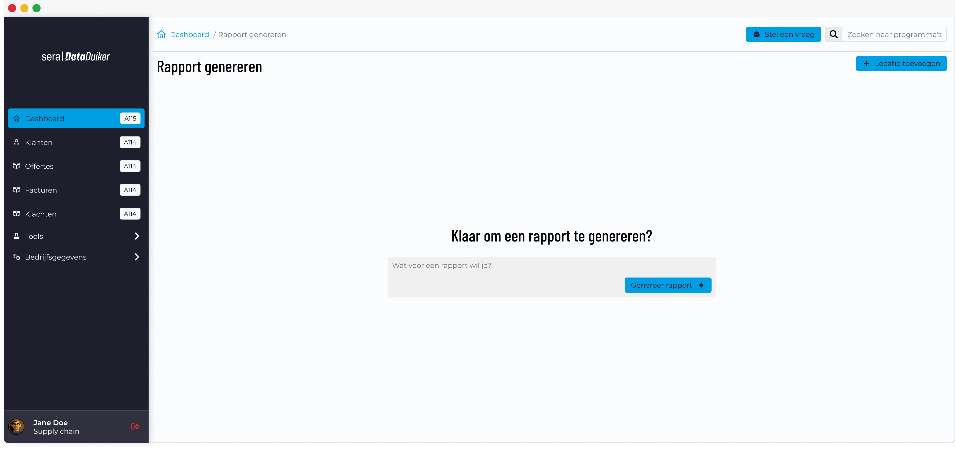This screenshot has width=955, height=449.
Task: Go to Klachten in sidebar
Action: 41,214
